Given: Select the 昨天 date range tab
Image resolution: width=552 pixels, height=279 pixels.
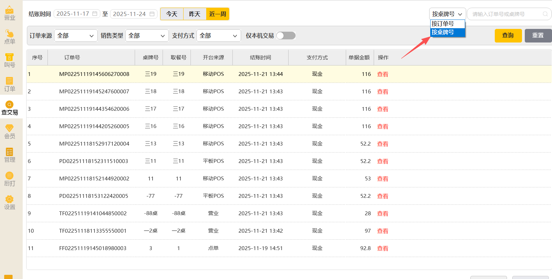Looking at the screenshot, I should 195,14.
